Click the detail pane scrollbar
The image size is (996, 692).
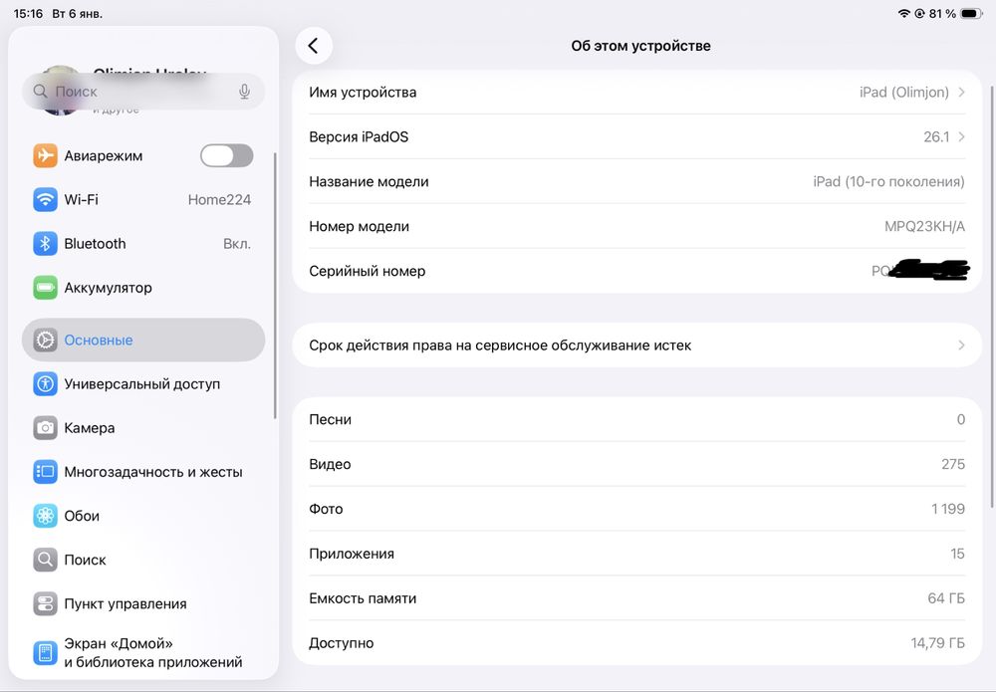click(x=992, y=295)
